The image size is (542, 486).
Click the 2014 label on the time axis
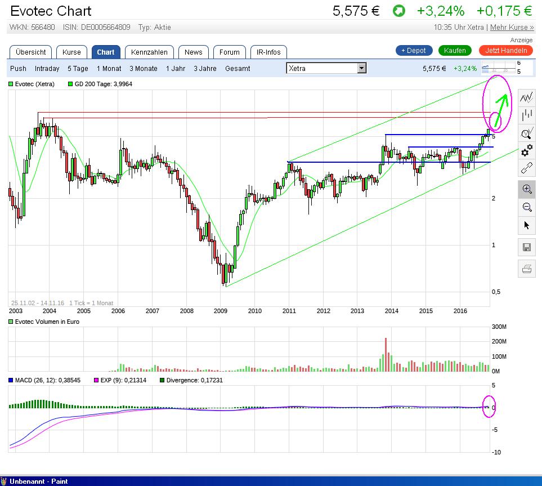(392, 311)
